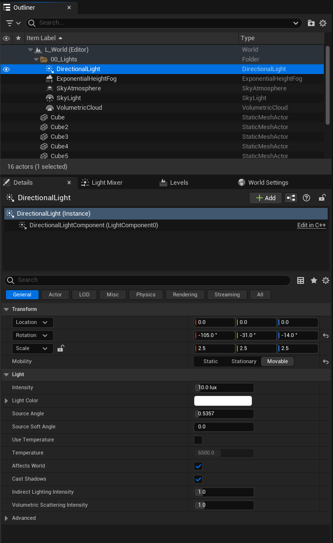Click the Intensity 10.0 lux slider field

(224, 387)
